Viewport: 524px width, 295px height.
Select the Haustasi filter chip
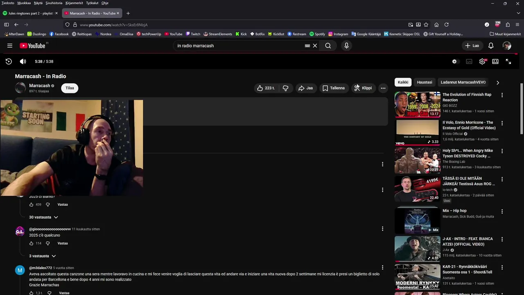pos(425,82)
